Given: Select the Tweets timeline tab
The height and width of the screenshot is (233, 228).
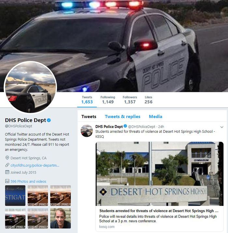Looking at the screenshot, I should click(89, 117).
